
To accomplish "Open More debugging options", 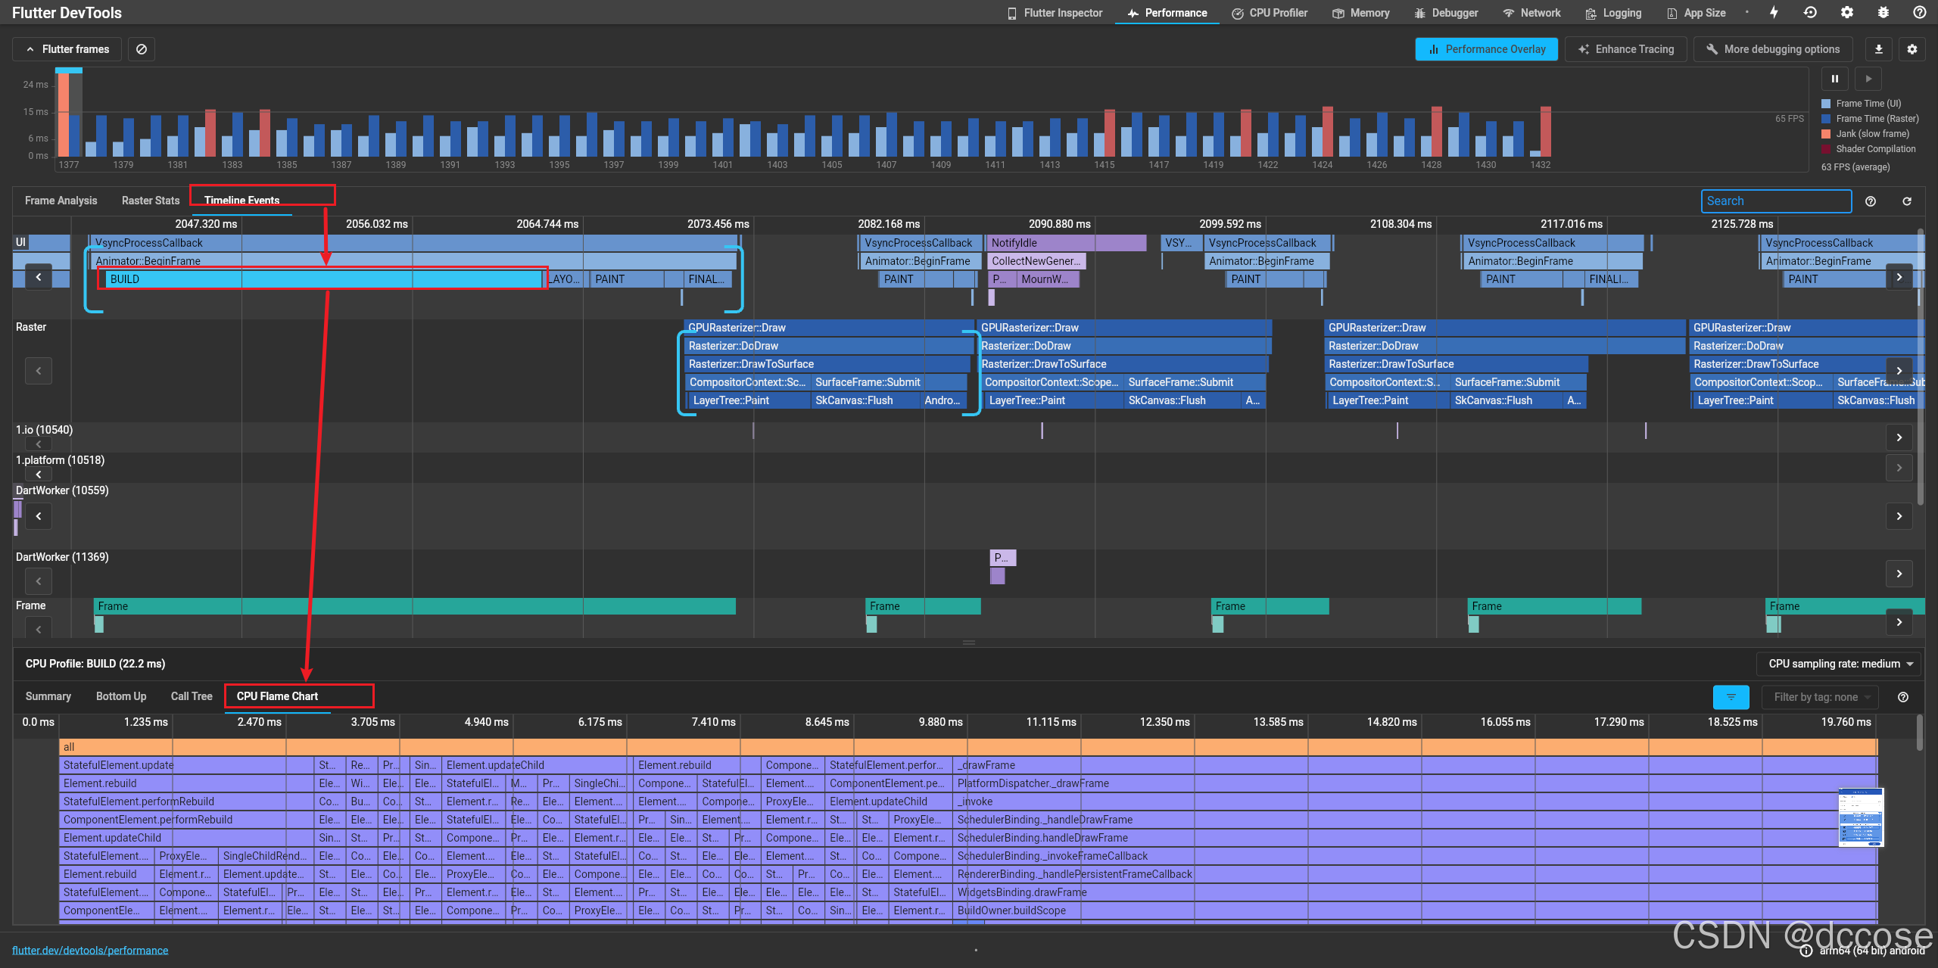I will [x=1772, y=49].
